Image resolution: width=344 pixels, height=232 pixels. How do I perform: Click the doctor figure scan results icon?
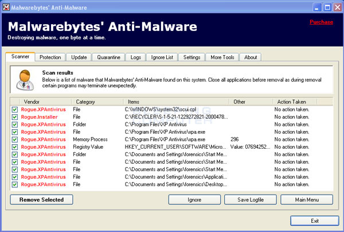pyautogui.click(x=25, y=80)
